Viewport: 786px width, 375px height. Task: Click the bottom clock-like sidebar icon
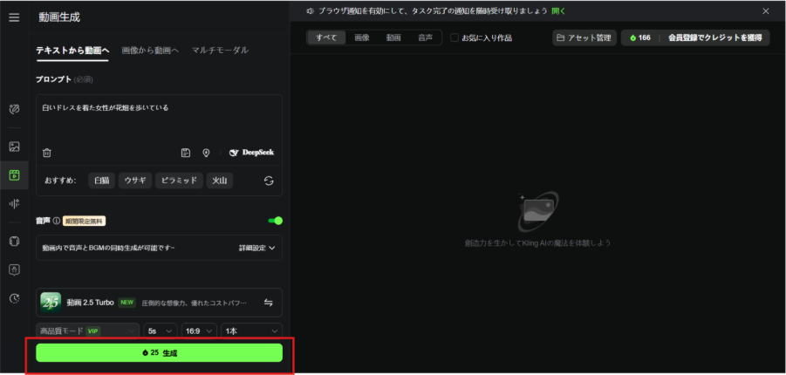[x=14, y=298]
